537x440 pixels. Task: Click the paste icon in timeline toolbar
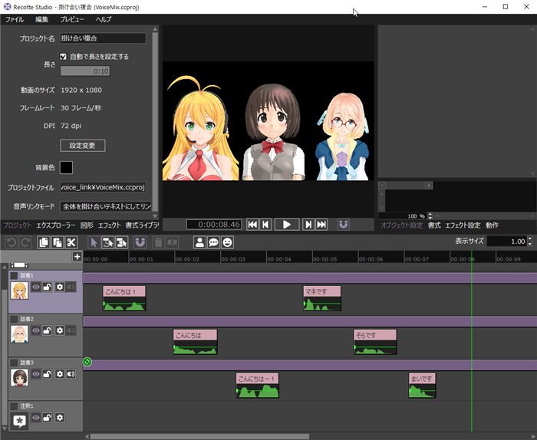click(58, 242)
